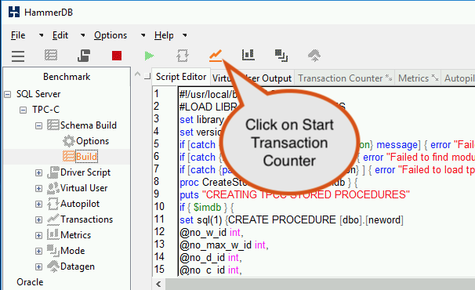Expand the Datagen node

38,267
